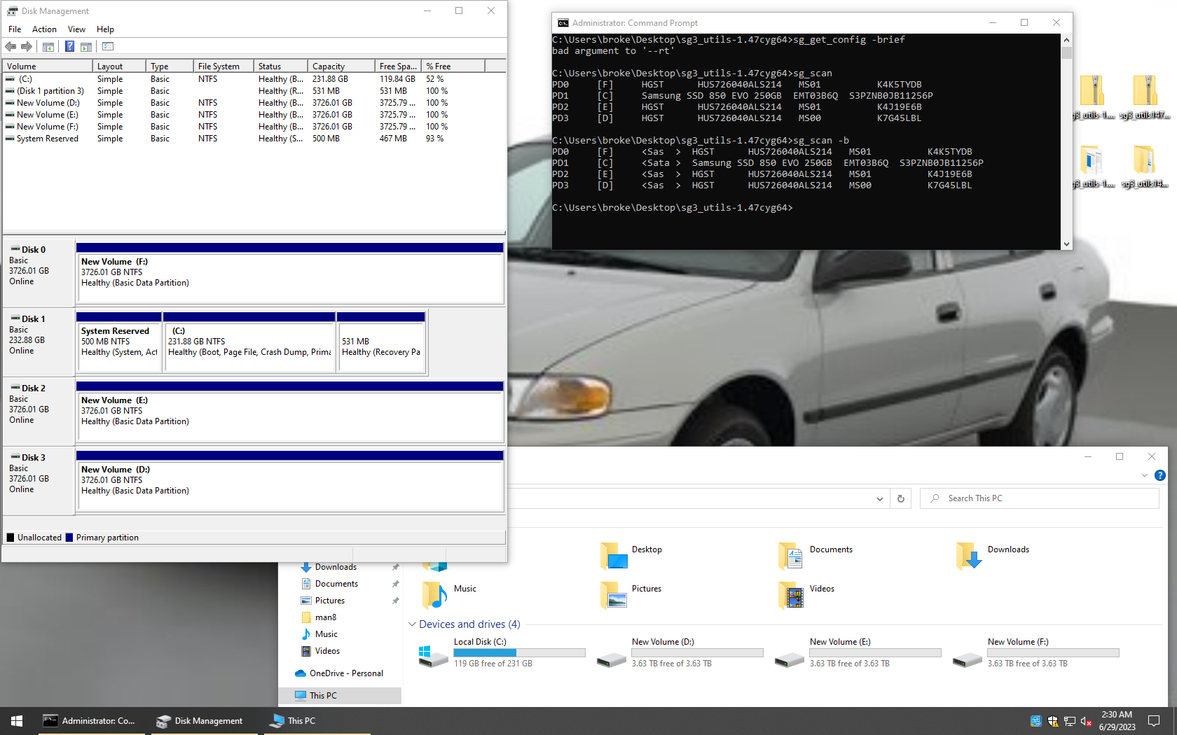Expand the File Explorer ribbon chevron
Screen dimensions: 1177x735
[1145, 475]
